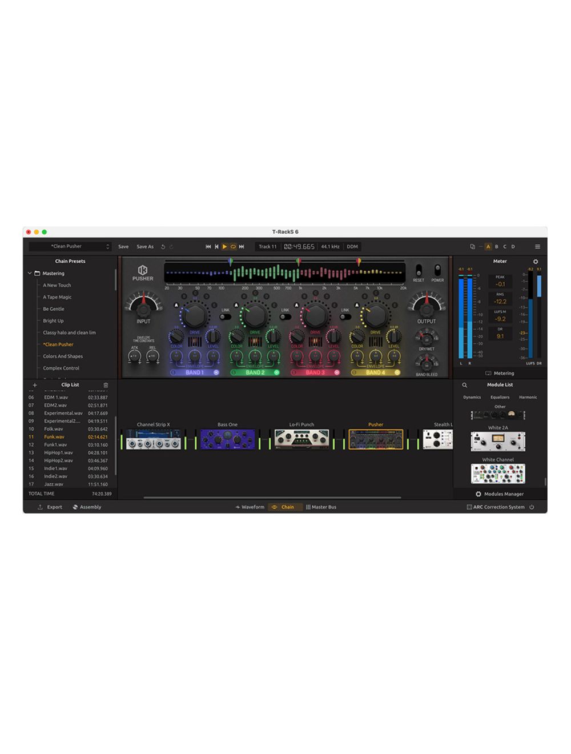Enable the Loop icon next to Play
The height and width of the screenshot is (754, 571).
coord(233,246)
